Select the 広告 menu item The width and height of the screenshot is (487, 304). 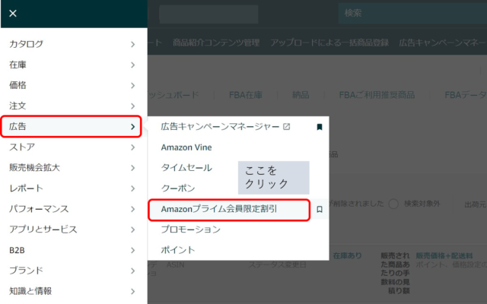[72, 127]
